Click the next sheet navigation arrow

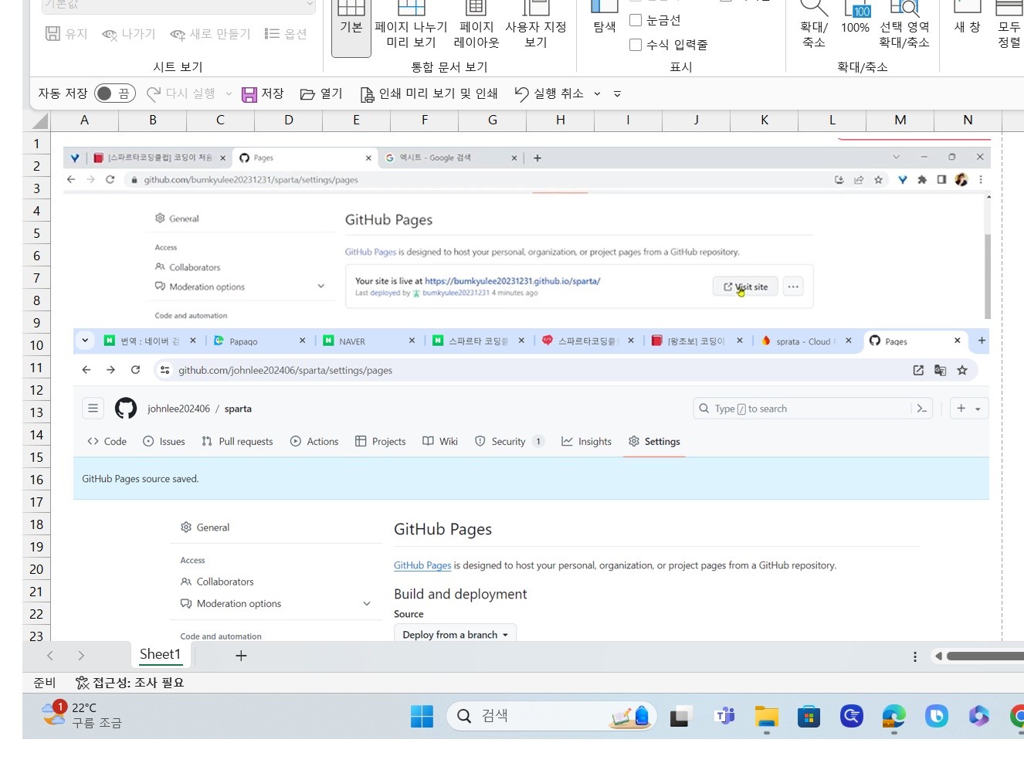coord(81,656)
